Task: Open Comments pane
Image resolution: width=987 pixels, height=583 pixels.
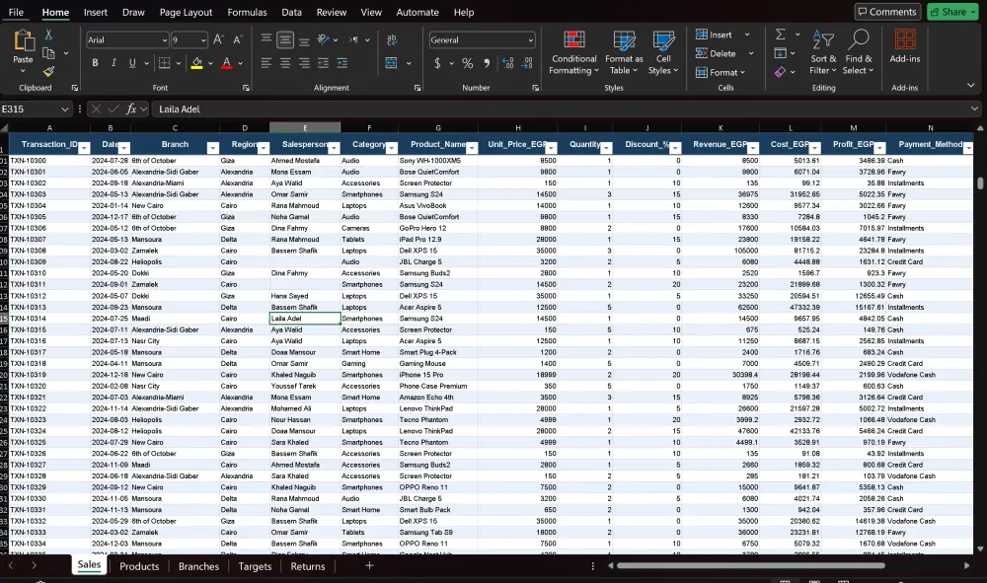Action: tap(887, 11)
